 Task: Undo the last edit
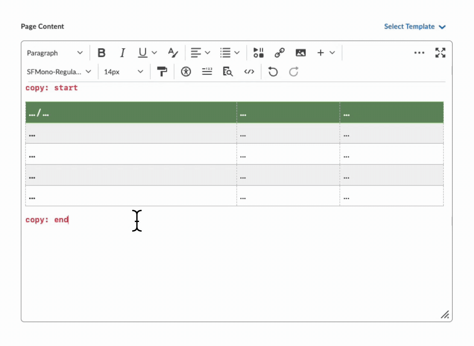tap(273, 72)
